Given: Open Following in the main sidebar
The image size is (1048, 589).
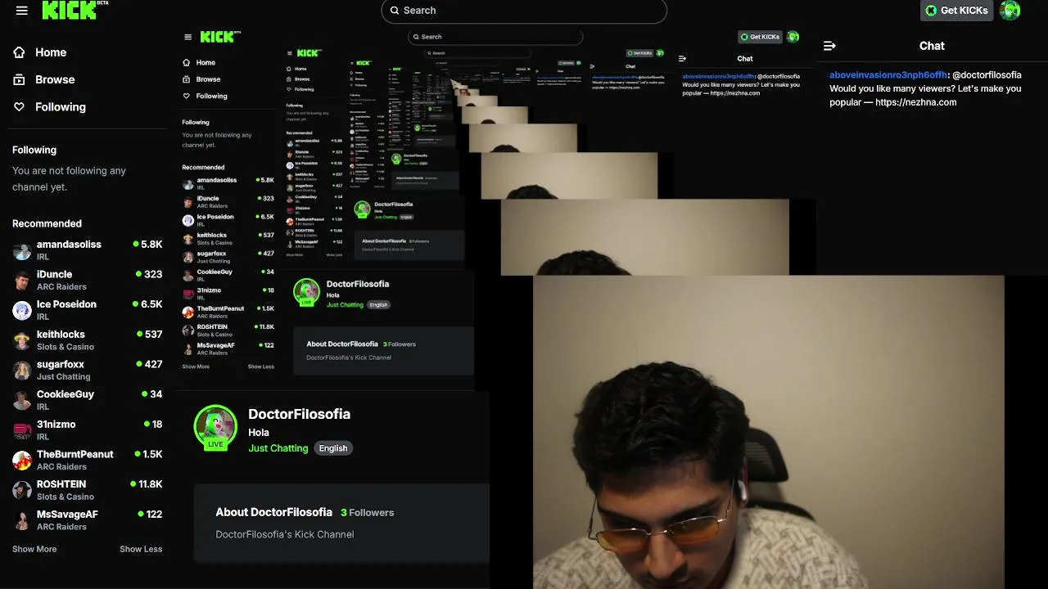Looking at the screenshot, I should pos(61,107).
